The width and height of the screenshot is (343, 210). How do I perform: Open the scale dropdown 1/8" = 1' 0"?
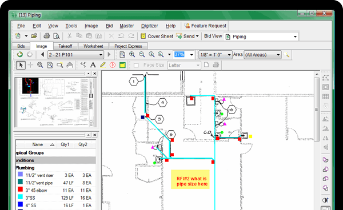216,55
